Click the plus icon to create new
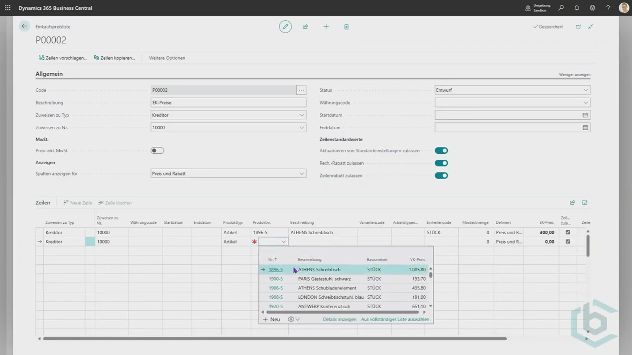The height and width of the screenshot is (355, 632). pos(326,27)
